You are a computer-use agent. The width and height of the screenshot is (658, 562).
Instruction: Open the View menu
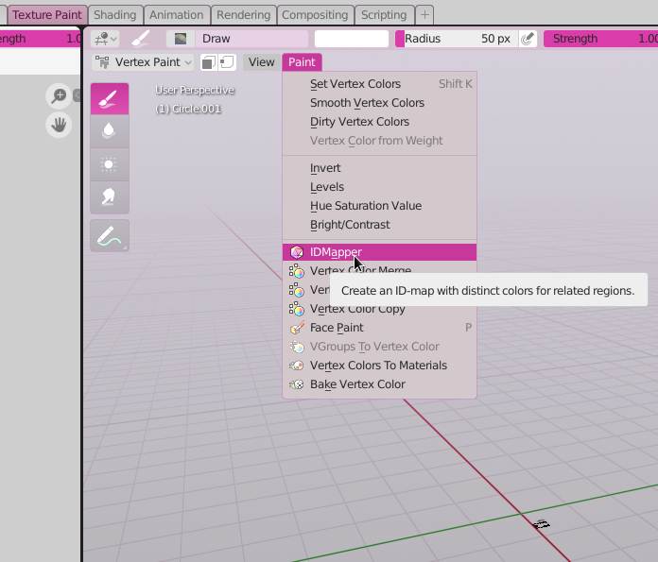261,62
